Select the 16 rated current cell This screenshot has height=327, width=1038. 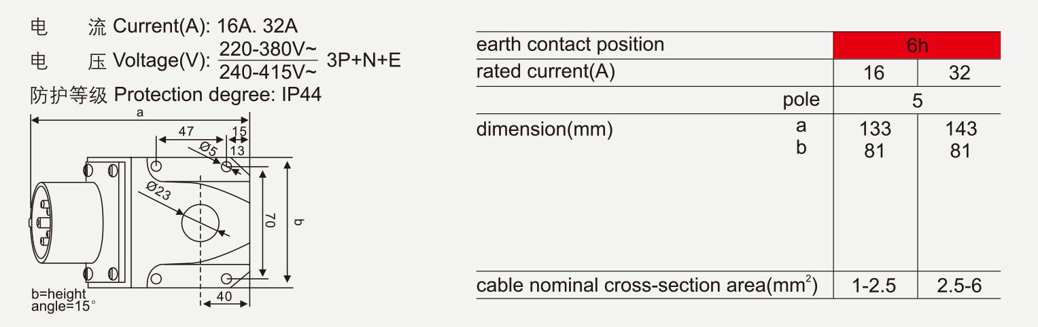874,73
